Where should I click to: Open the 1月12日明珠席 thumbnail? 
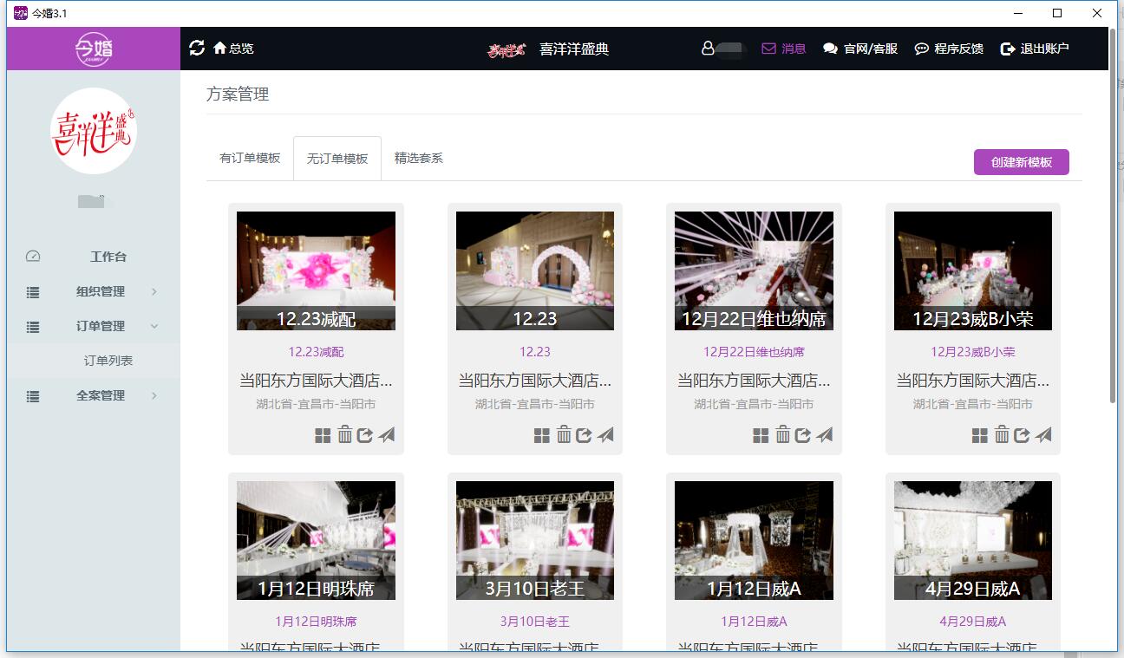tap(316, 540)
